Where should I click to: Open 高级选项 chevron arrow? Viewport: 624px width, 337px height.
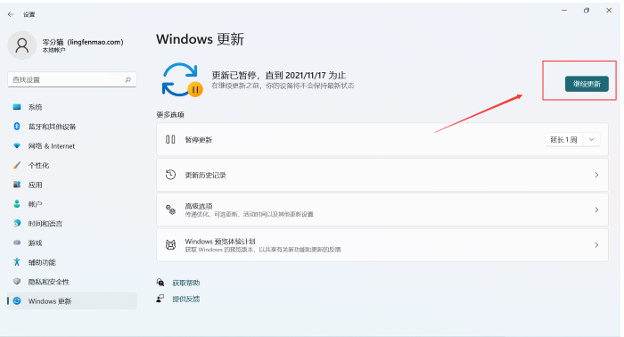click(596, 210)
